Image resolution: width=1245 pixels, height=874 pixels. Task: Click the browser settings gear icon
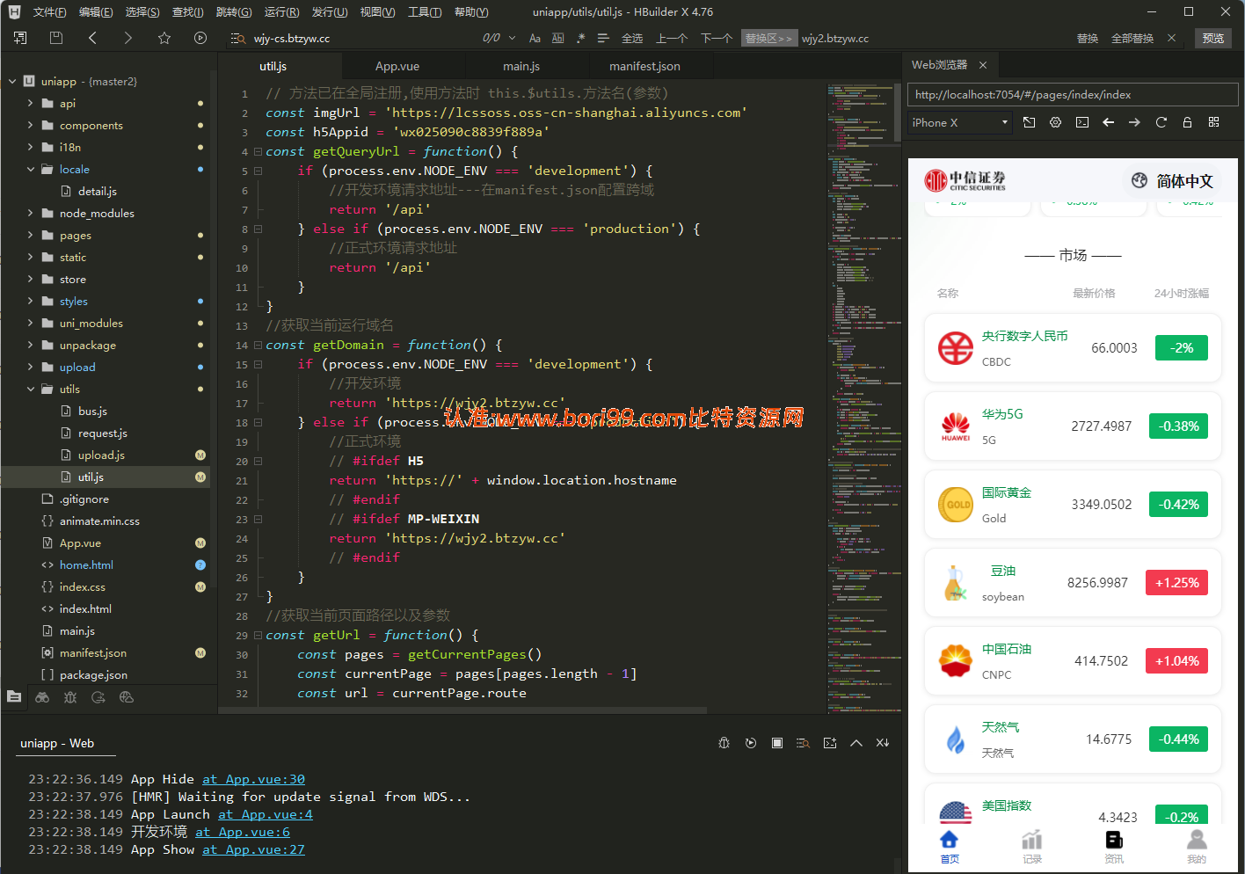coord(1055,122)
